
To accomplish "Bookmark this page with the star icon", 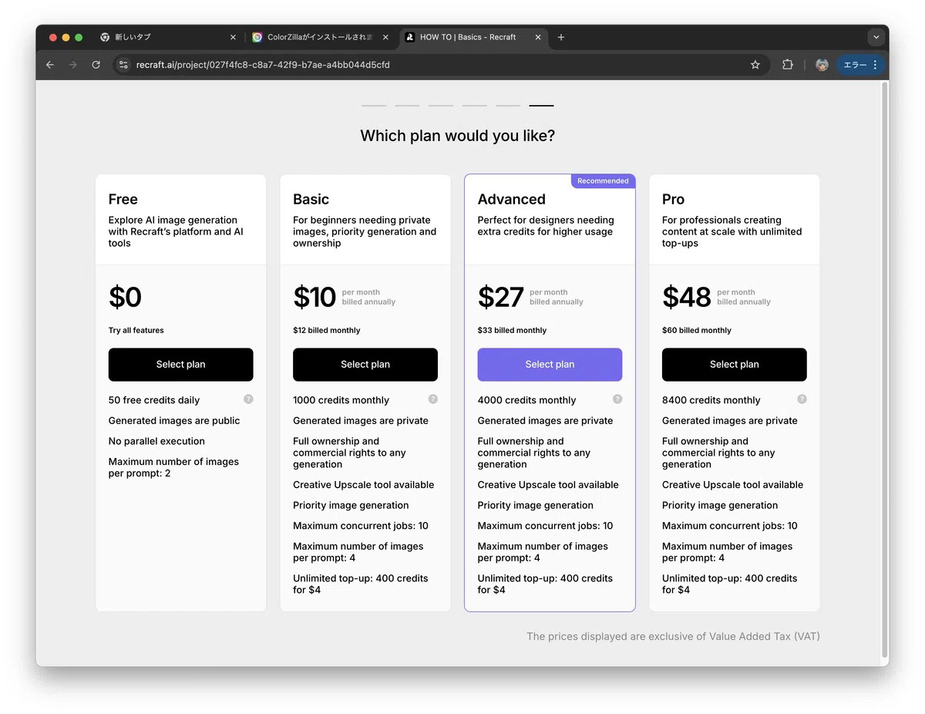I will (755, 65).
